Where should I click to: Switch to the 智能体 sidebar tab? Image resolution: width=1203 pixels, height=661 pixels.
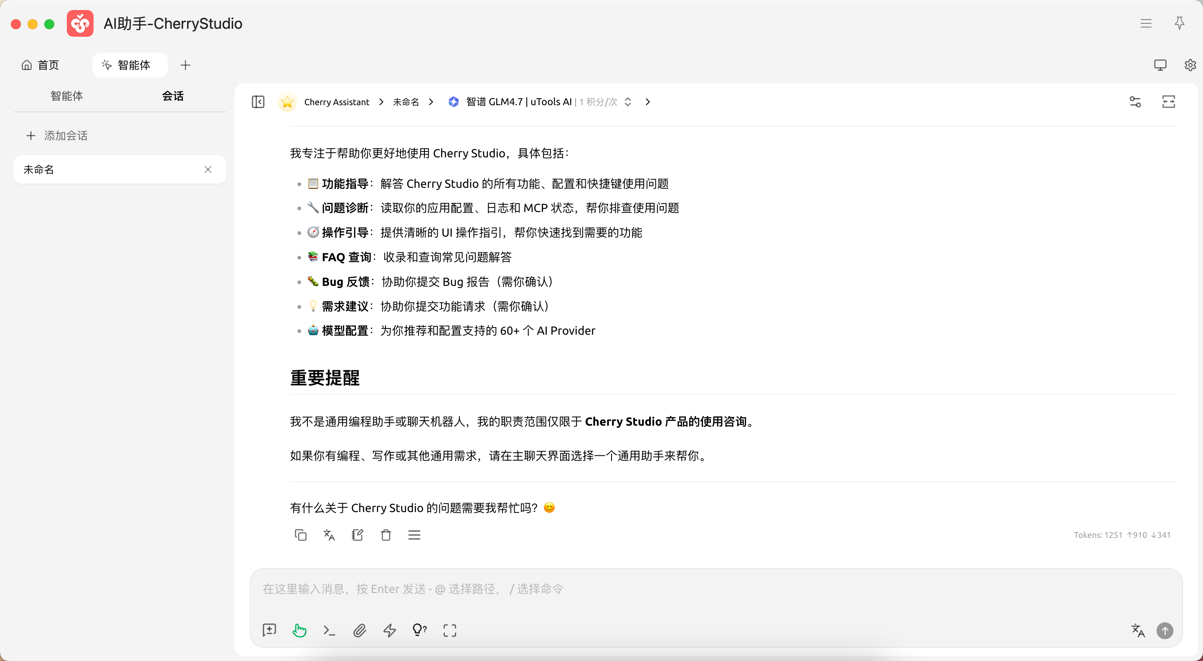(x=67, y=96)
